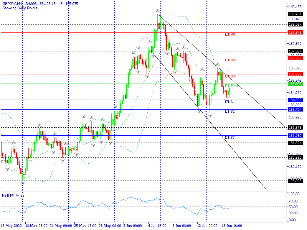Click the black 139.737 price level tag
Screen dimensions: 307x230
295,14
